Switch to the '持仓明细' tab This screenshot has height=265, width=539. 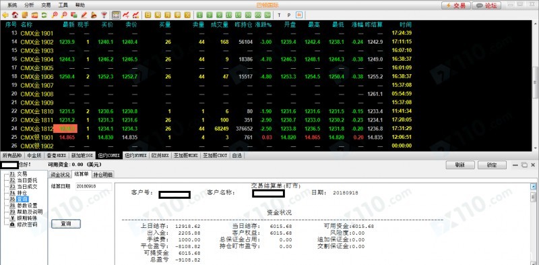pos(103,175)
